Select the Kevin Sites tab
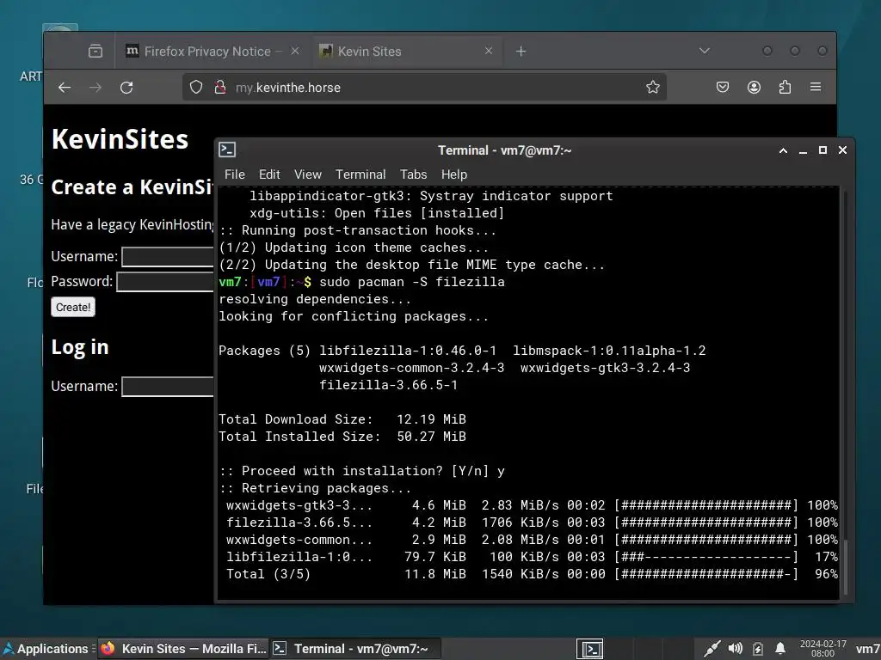The width and height of the screenshot is (881, 660). point(406,51)
